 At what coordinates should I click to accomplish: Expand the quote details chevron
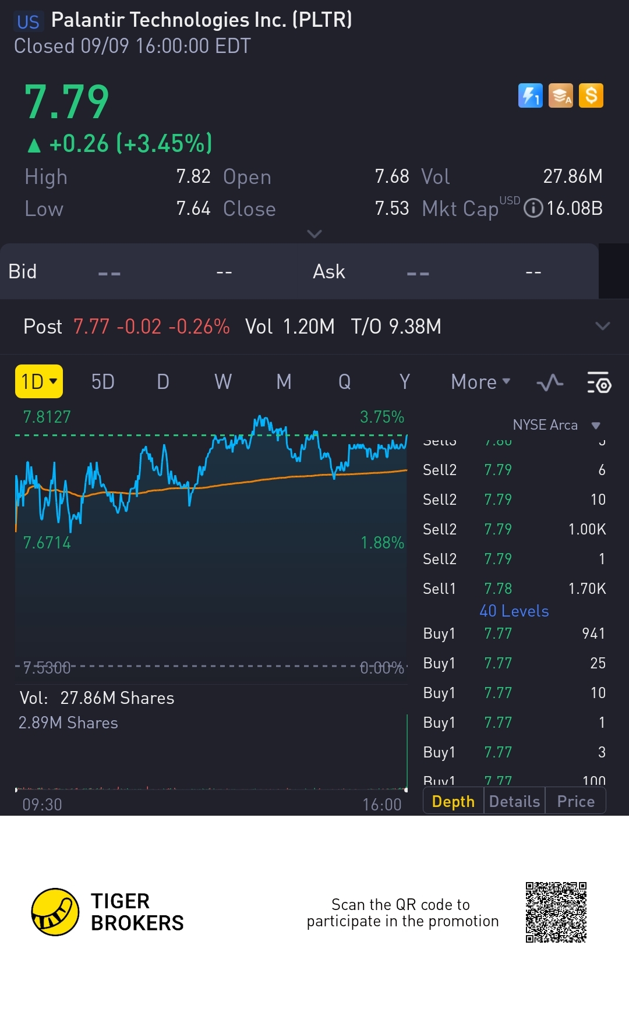point(314,233)
